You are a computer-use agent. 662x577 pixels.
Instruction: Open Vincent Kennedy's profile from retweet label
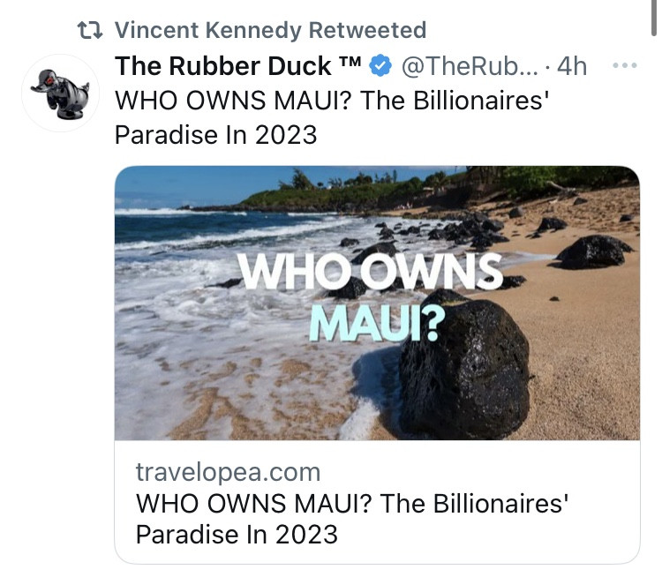pyautogui.click(x=207, y=30)
